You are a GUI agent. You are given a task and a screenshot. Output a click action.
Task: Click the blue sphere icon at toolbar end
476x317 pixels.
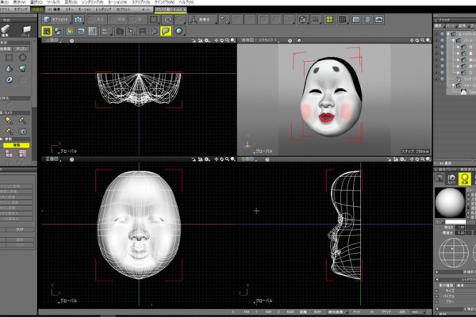(x=179, y=31)
